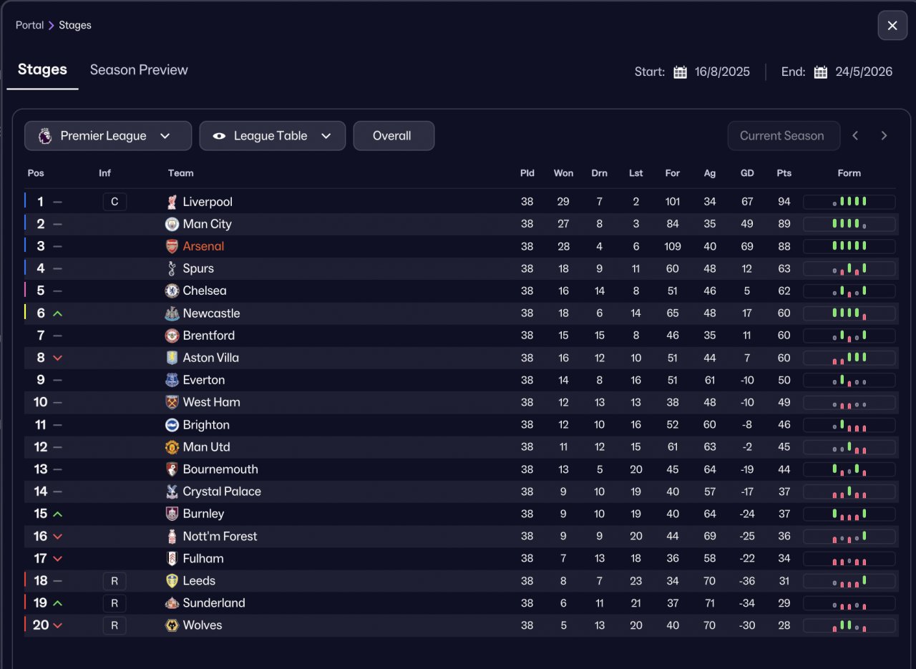Click the Portal breadcrumb link
Screen dimensions: 916x669
click(29, 25)
